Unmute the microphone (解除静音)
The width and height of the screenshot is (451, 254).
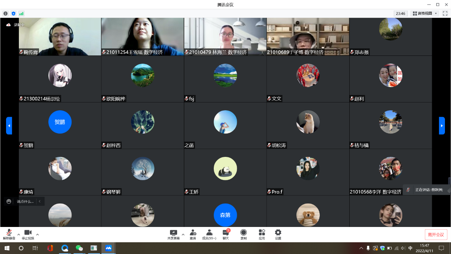pyautogui.click(x=9, y=234)
